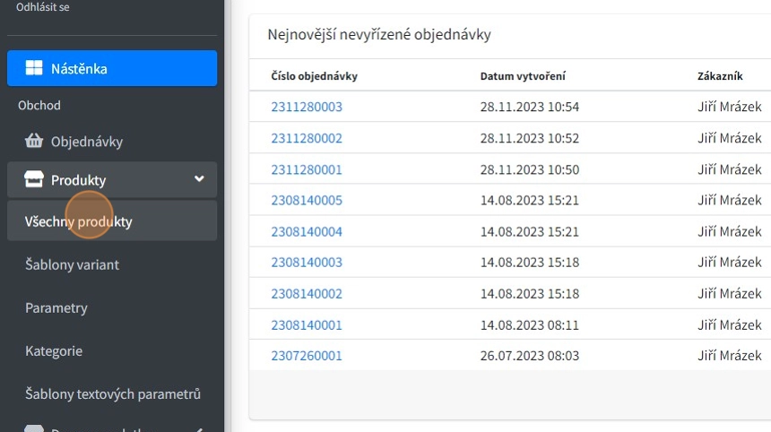
Task: Go to Šablony variant
Action: pos(72,264)
